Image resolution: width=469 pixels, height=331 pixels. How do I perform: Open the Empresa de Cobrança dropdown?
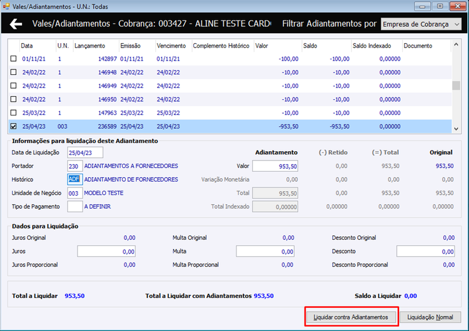421,24
